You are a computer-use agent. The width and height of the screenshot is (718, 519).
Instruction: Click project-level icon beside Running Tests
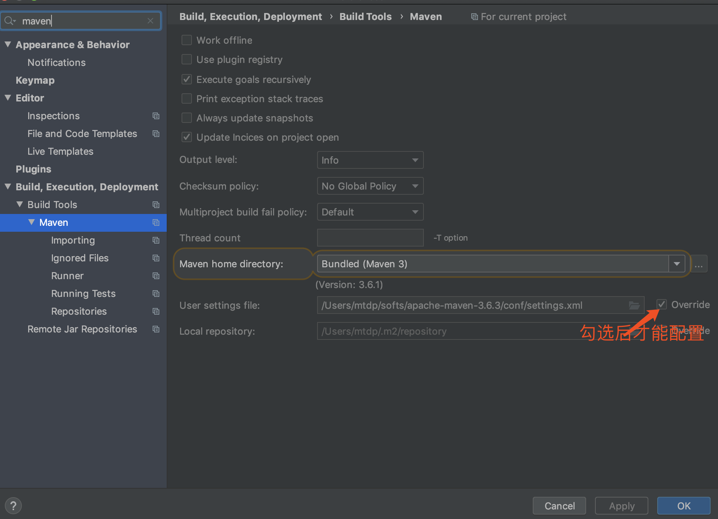pyautogui.click(x=156, y=294)
